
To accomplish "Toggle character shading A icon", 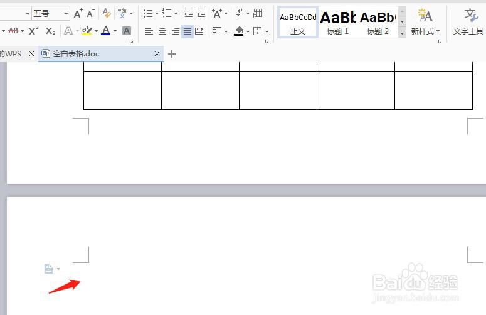I will pos(127,31).
